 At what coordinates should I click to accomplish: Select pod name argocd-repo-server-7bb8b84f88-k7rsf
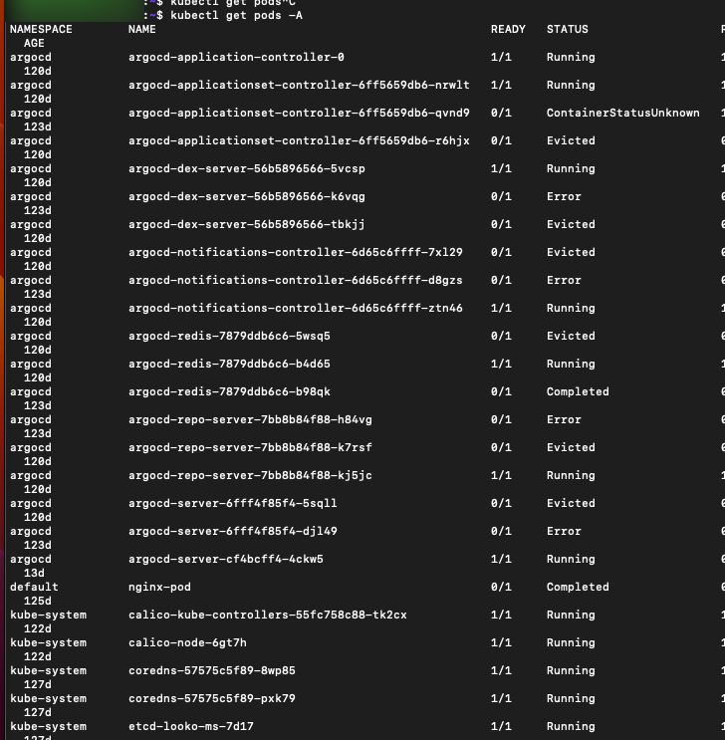coord(250,447)
